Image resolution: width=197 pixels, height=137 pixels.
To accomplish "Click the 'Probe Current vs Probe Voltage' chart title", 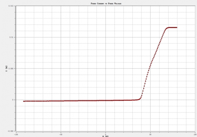I will [x=106, y=4].
